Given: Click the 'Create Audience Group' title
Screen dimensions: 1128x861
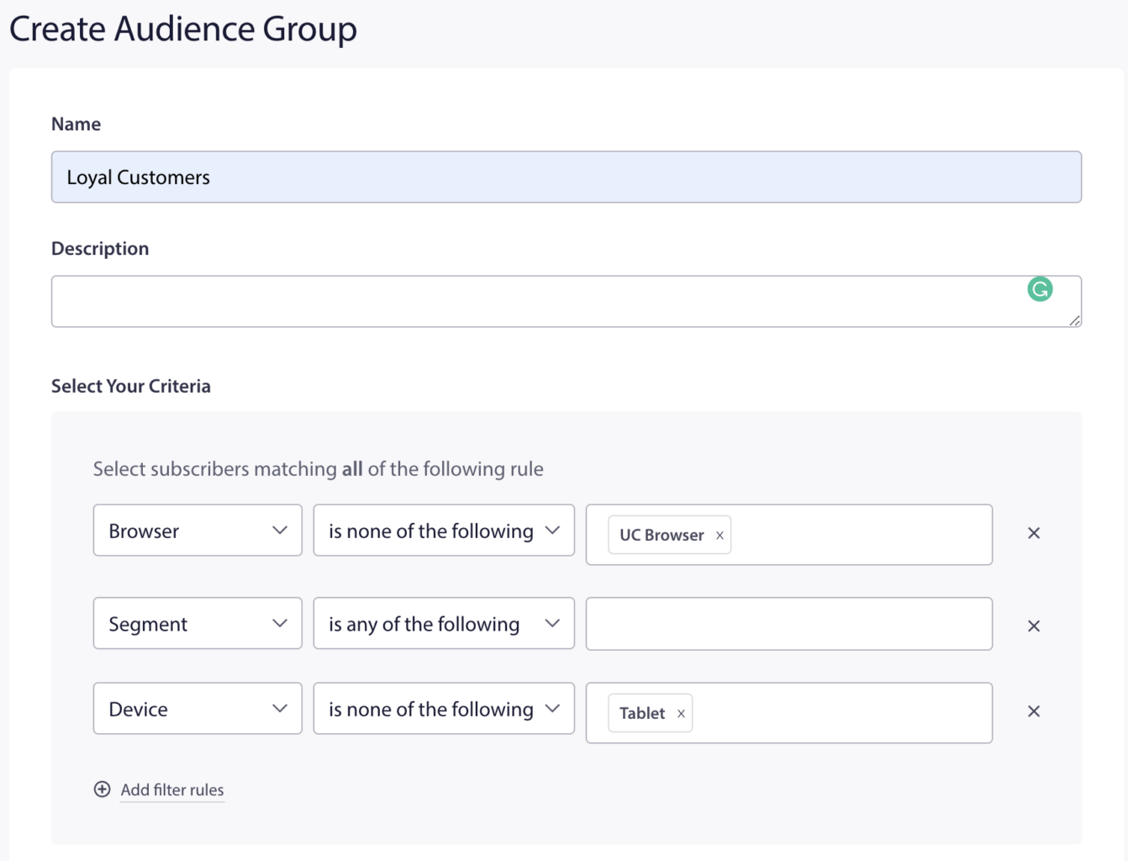Looking at the screenshot, I should (183, 29).
